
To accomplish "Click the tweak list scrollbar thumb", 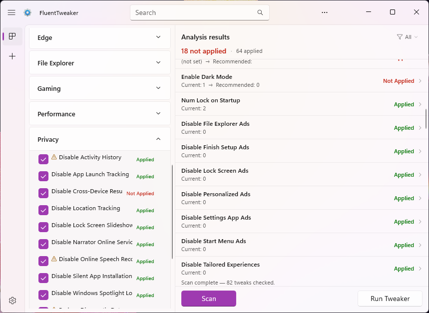I will [x=172, y=212].
